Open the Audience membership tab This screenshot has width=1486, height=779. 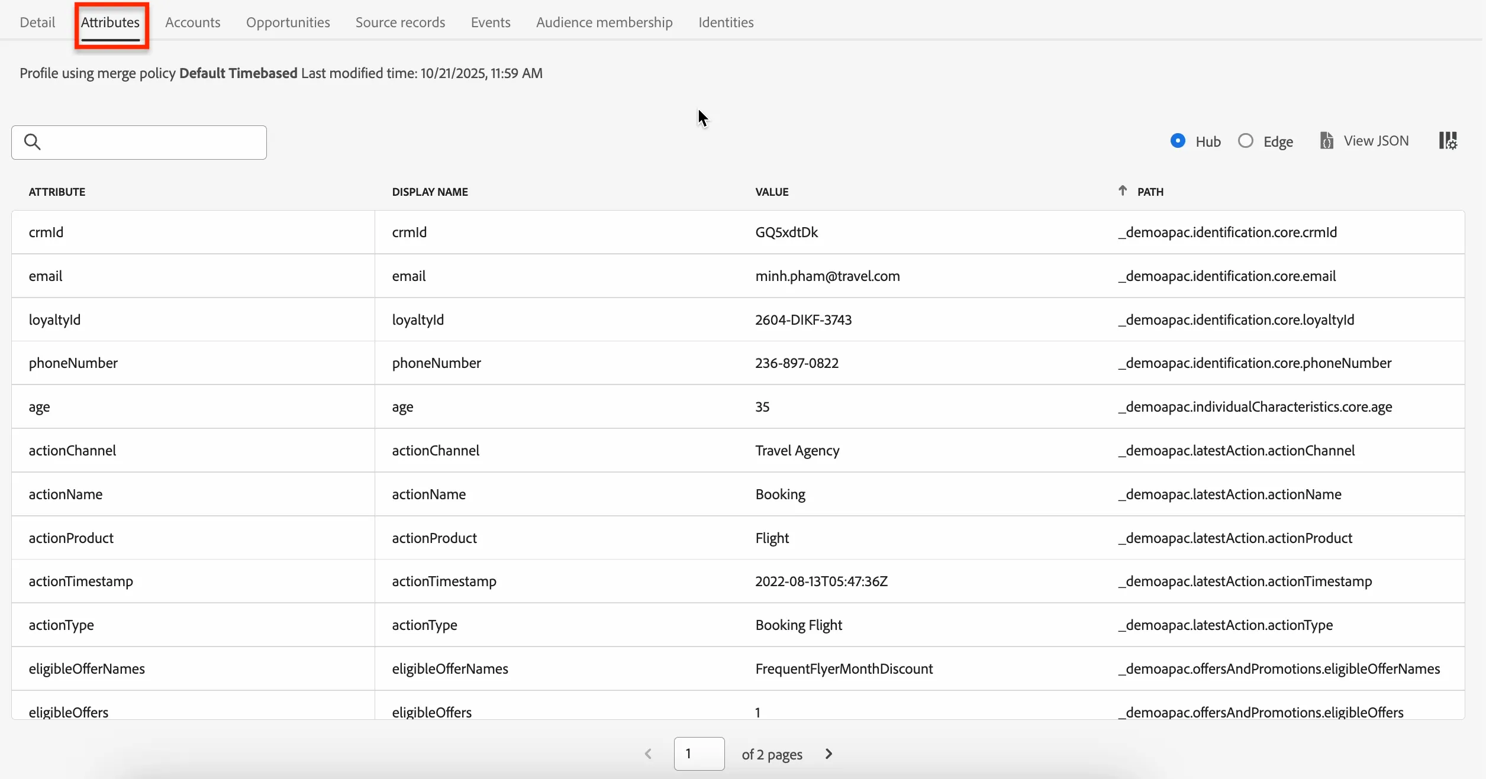pyautogui.click(x=604, y=22)
